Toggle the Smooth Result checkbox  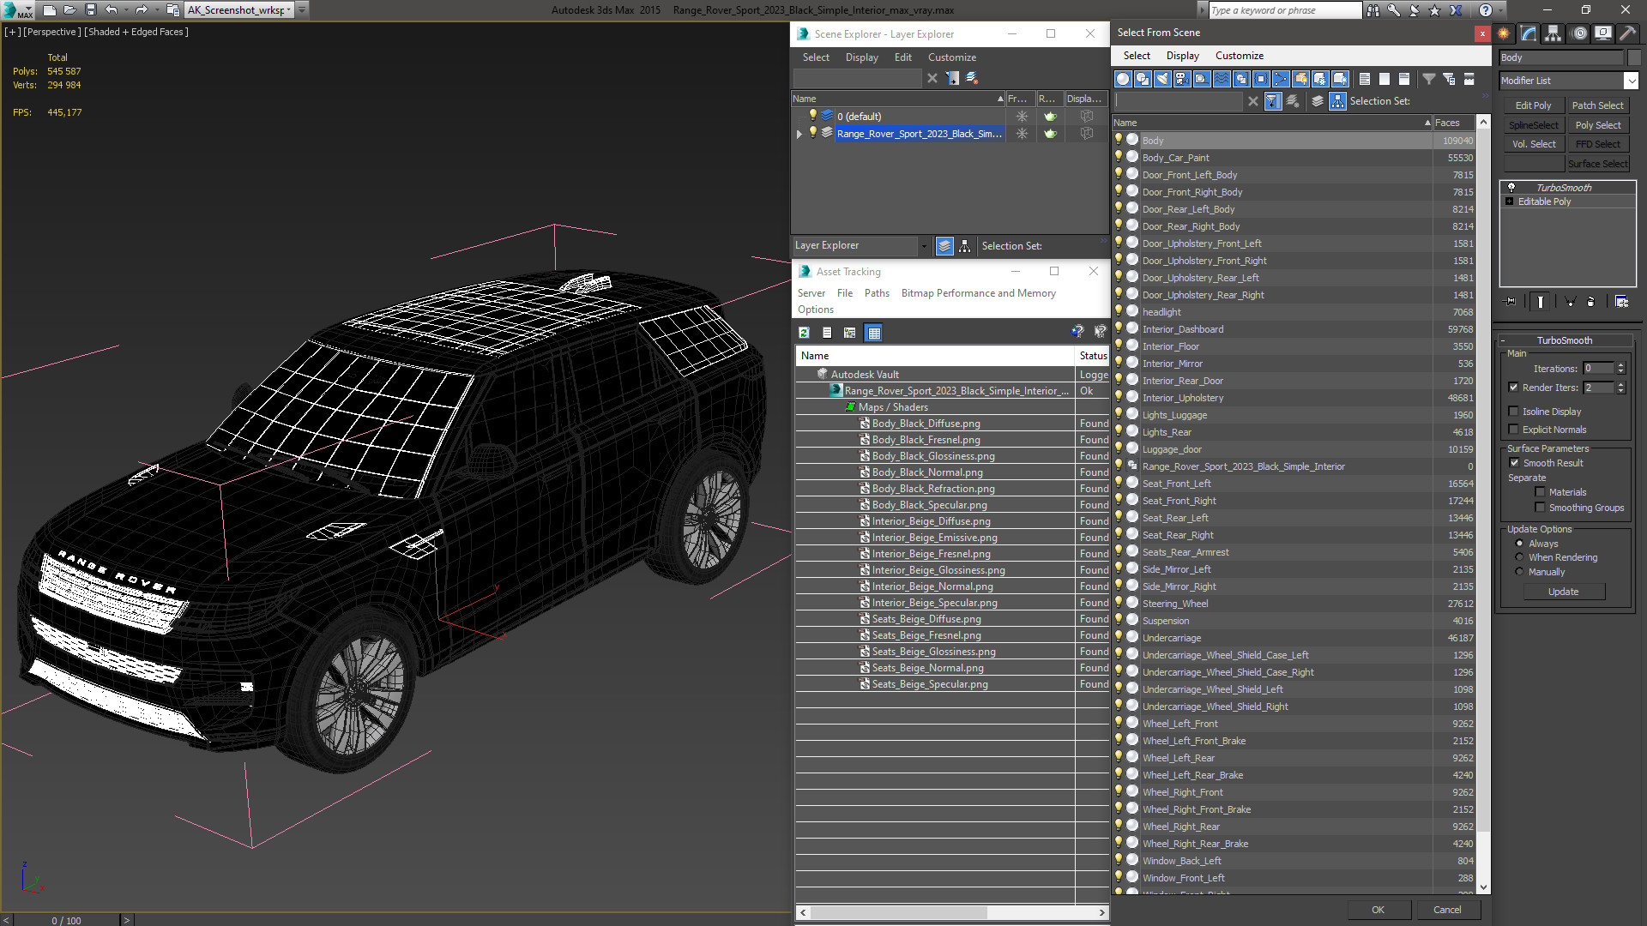[1515, 463]
